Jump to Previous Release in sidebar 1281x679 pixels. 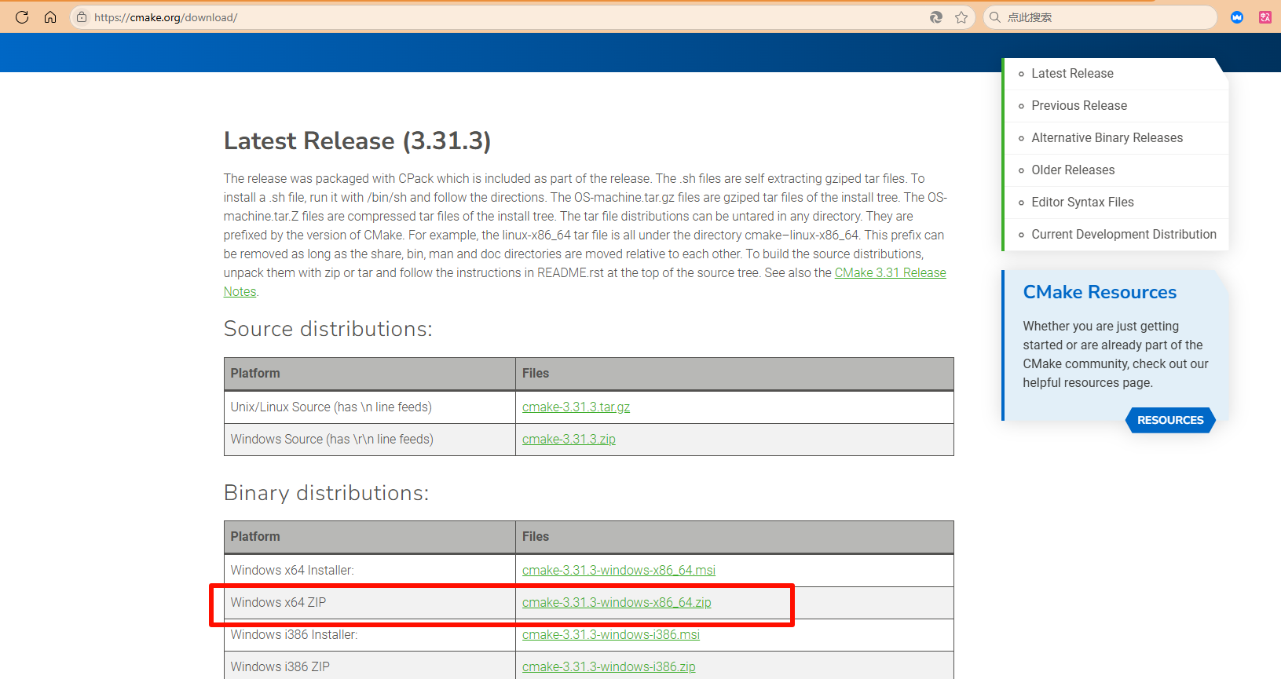[1079, 106]
